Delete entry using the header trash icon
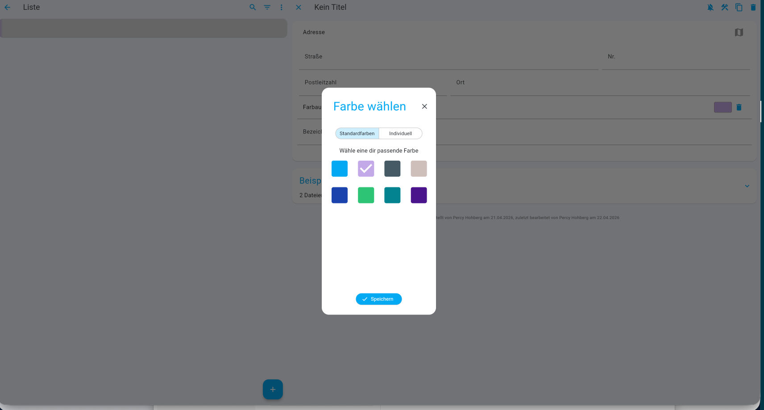Viewport: 764px width, 410px height. click(x=753, y=7)
